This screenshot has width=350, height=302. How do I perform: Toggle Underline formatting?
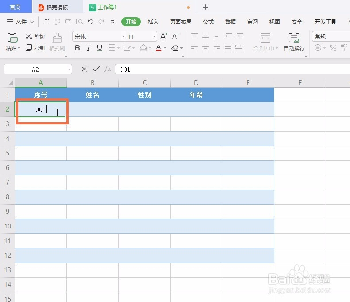(x=100, y=48)
